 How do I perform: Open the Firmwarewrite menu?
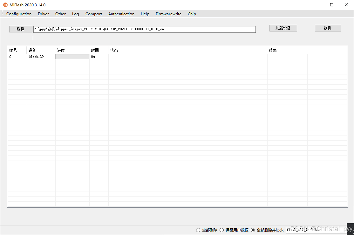pyautogui.click(x=168, y=14)
